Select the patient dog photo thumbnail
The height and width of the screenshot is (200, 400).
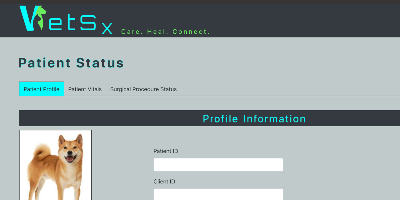(56, 165)
